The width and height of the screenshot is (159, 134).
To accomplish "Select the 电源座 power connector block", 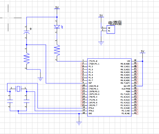I will (111, 29).
